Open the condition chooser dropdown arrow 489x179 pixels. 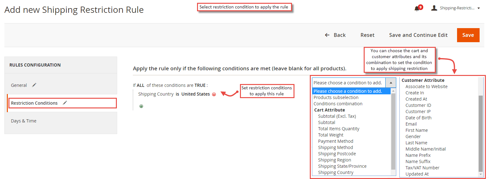point(391,83)
